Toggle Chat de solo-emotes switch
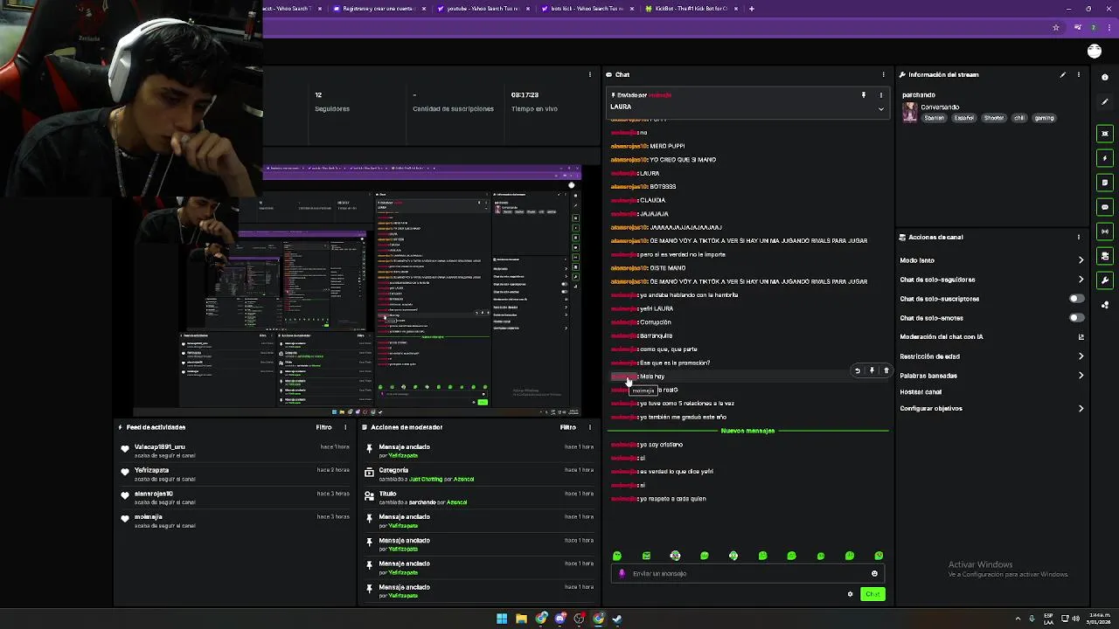The height and width of the screenshot is (629, 1119). (x=1077, y=318)
